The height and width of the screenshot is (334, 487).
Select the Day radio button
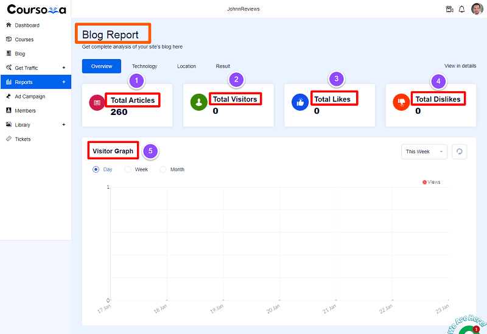[96, 170]
